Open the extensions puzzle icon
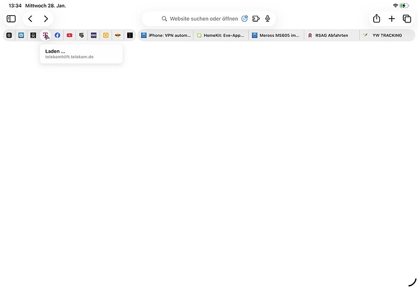Screen dimensions: 418x288 (x=256, y=19)
